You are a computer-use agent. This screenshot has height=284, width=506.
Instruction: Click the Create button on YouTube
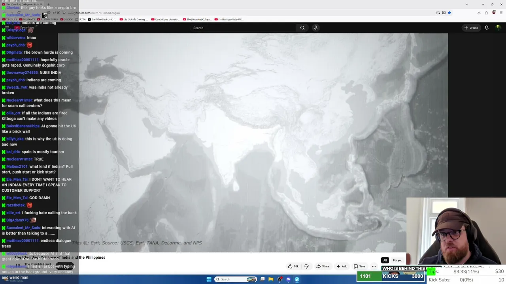(471, 28)
